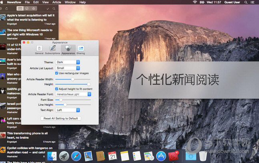Click thumbnail of Microsoft Windows 10 article
The width and height of the screenshot is (259, 163).
[3, 32]
